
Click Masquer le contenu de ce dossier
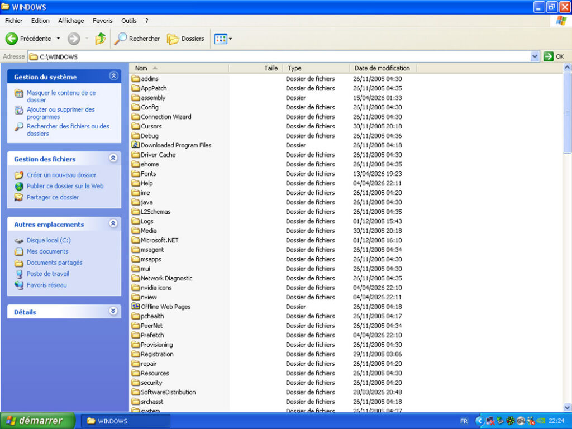pos(61,96)
